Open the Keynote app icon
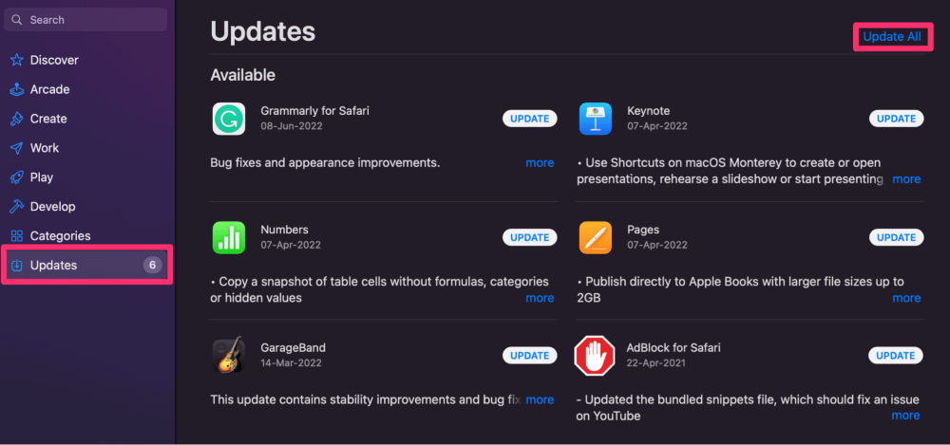The image size is (950, 445). (x=596, y=119)
